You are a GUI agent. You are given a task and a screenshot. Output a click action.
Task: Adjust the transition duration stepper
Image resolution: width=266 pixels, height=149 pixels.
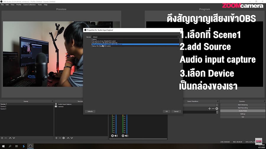point(217,112)
